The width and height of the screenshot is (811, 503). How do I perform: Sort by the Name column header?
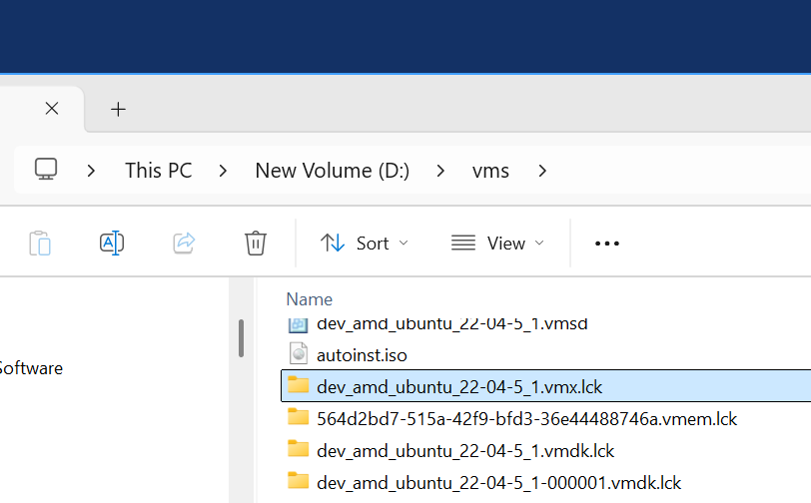click(310, 299)
